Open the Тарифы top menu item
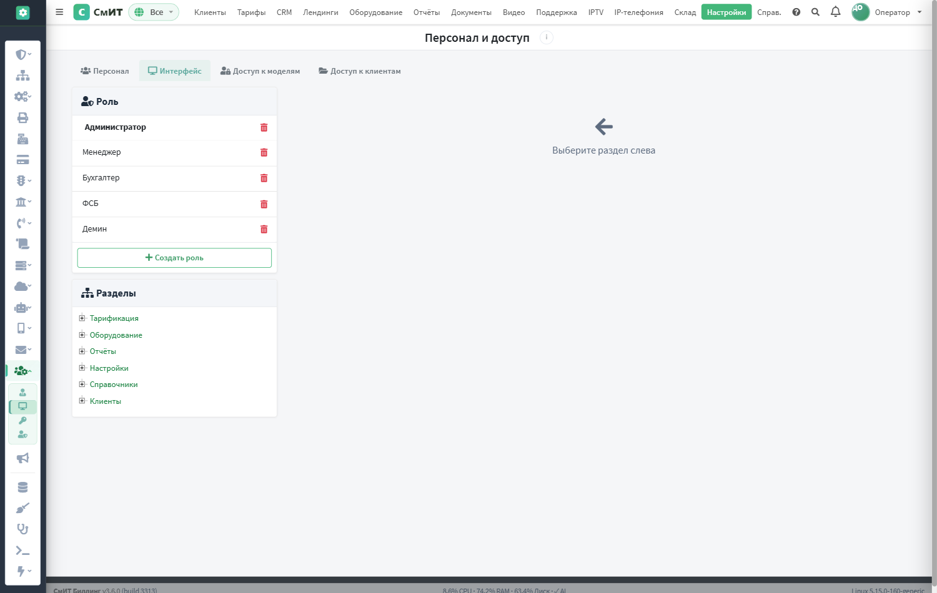937x593 pixels. (251, 12)
